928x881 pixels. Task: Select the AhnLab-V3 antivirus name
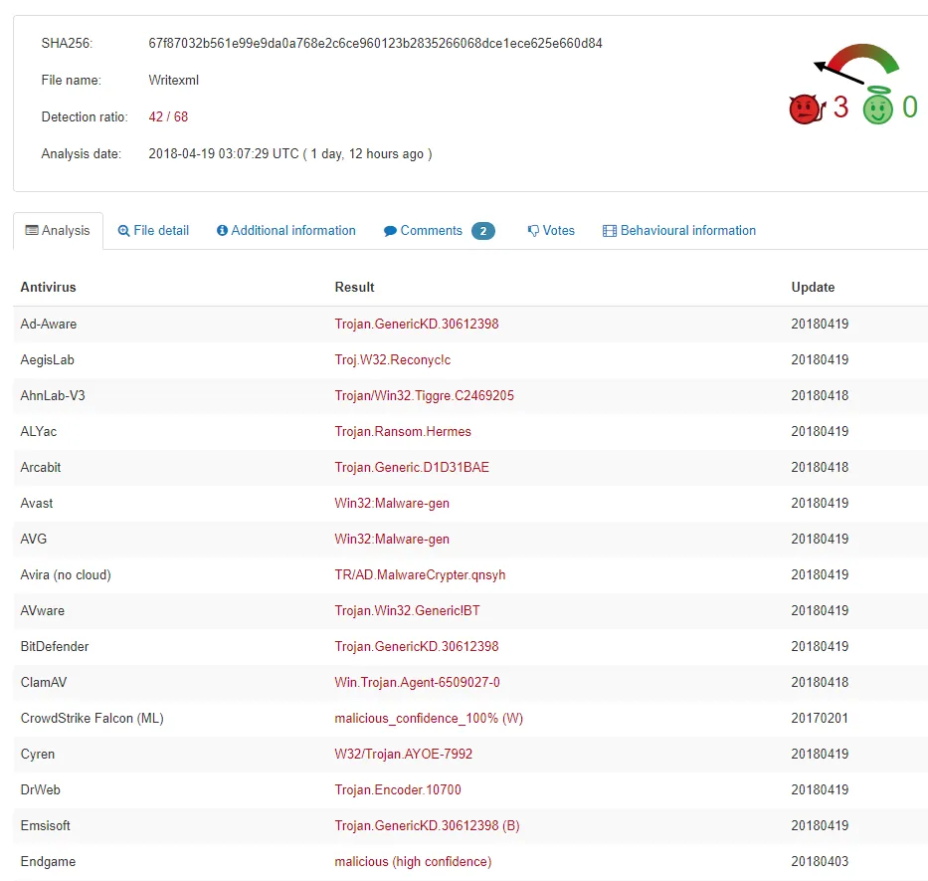click(x=53, y=396)
